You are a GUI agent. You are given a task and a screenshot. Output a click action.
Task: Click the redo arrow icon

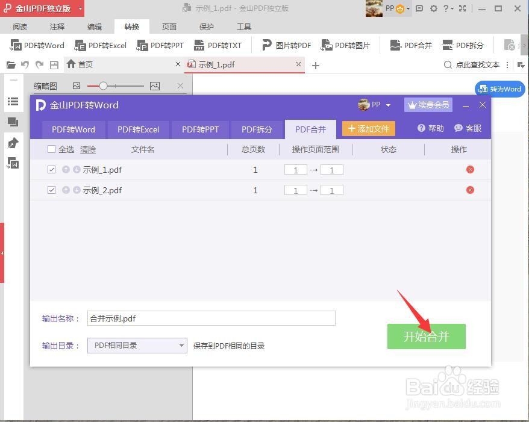click(x=40, y=65)
